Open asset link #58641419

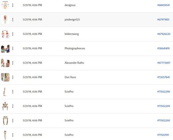click(x=163, y=48)
